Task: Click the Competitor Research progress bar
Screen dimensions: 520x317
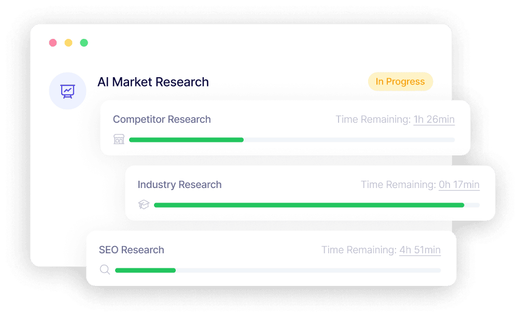Action: pyautogui.click(x=292, y=140)
